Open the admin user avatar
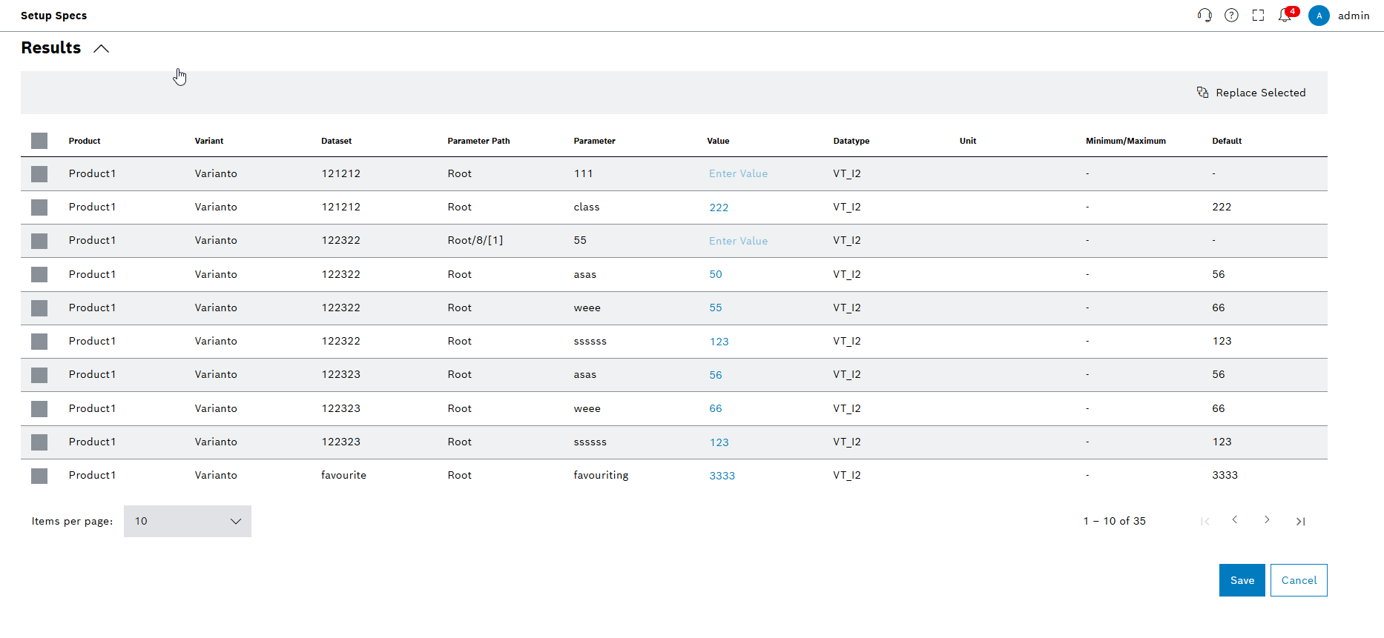 point(1319,16)
